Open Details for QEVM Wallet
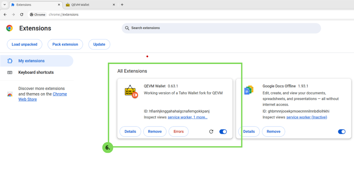The height and width of the screenshot is (175, 354). tap(130, 131)
